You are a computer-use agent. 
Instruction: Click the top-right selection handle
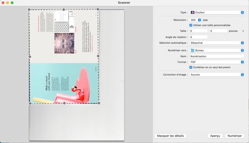(x=98, y=9)
